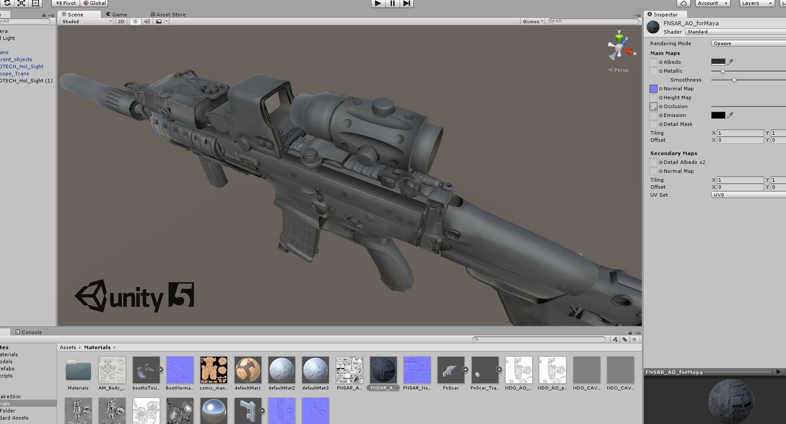Click the Materials breadcrumb
The width and height of the screenshot is (786, 424).
(x=97, y=347)
